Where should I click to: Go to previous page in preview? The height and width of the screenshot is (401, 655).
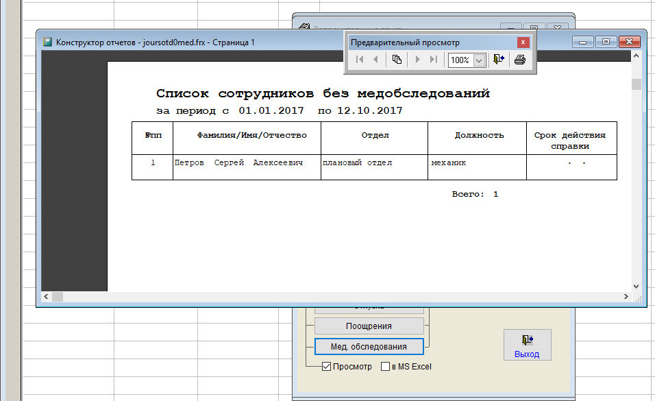(375, 60)
